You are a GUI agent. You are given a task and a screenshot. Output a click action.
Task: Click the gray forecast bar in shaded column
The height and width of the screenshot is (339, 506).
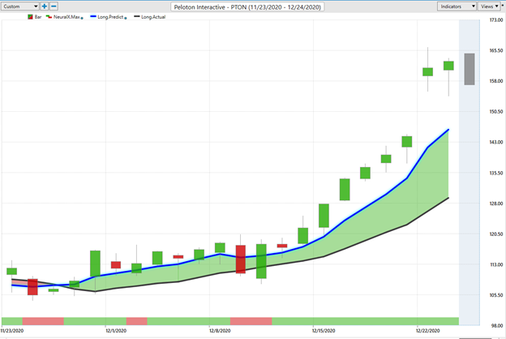point(470,69)
